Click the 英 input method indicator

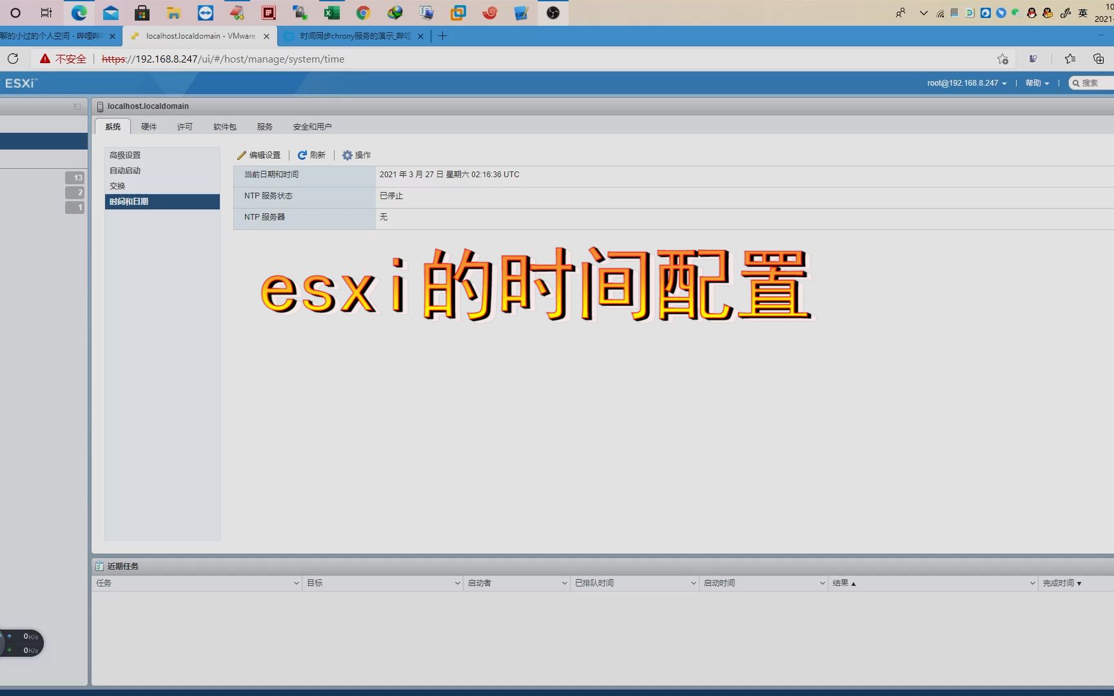pyautogui.click(x=1082, y=12)
